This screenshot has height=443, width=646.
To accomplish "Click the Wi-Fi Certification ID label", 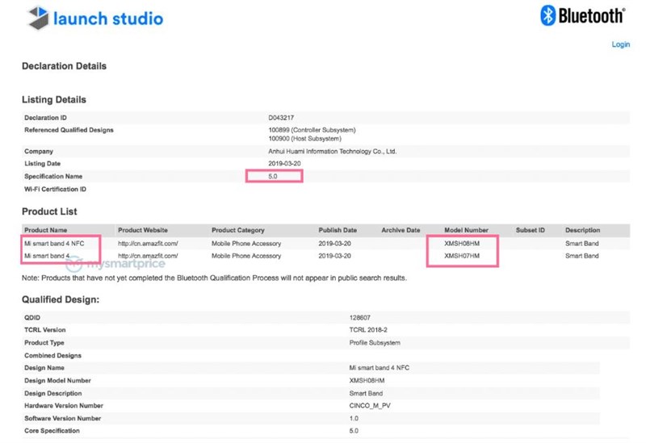I will (55, 190).
